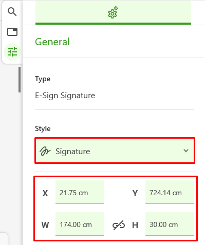Select the thumbnail panel icon in sidebar
Image resolution: width=205 pixels, height=245 pixels.
(12, 32)
